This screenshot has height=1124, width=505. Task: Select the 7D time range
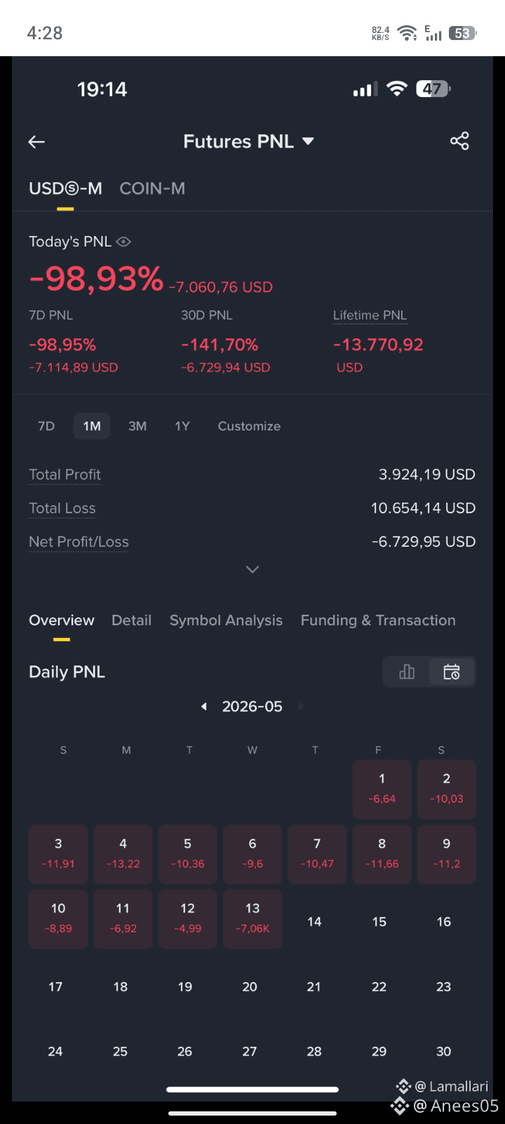pyautogui.click(x=46, y=426)
